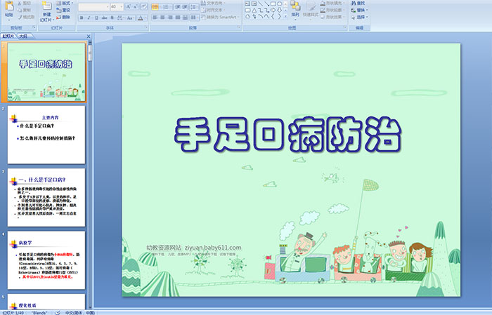Switch to the Outline (大纲) pane tab
Screen dimensions: 492x315
click(x=23, y=36)
